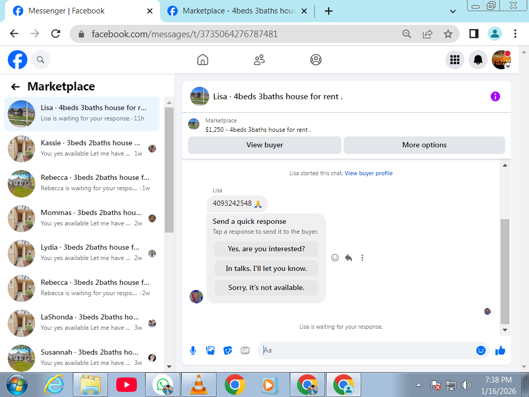This screenshot has width=529, height=397.
Task: Click the volume speaker tray icon
Action: (x=466, y=385)
